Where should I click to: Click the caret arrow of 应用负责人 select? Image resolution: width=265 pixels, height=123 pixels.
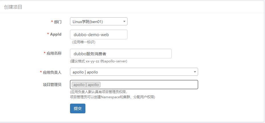[x=195, y=72]
